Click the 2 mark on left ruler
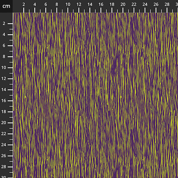The width and height of the screenshot is (178, 178). (4, 23)
